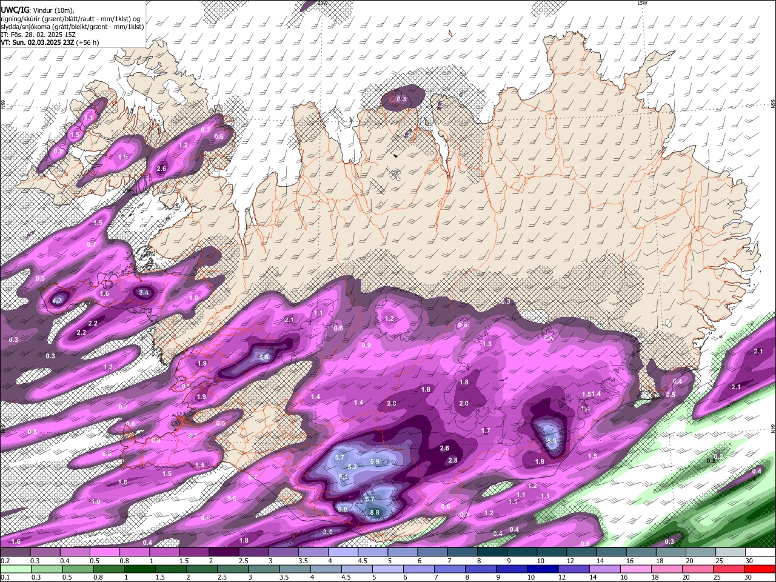776x582 pixels.
Task: Select the white 30 swatch in the upper legend
Action: pyautogui.click(x=760, y=552)
